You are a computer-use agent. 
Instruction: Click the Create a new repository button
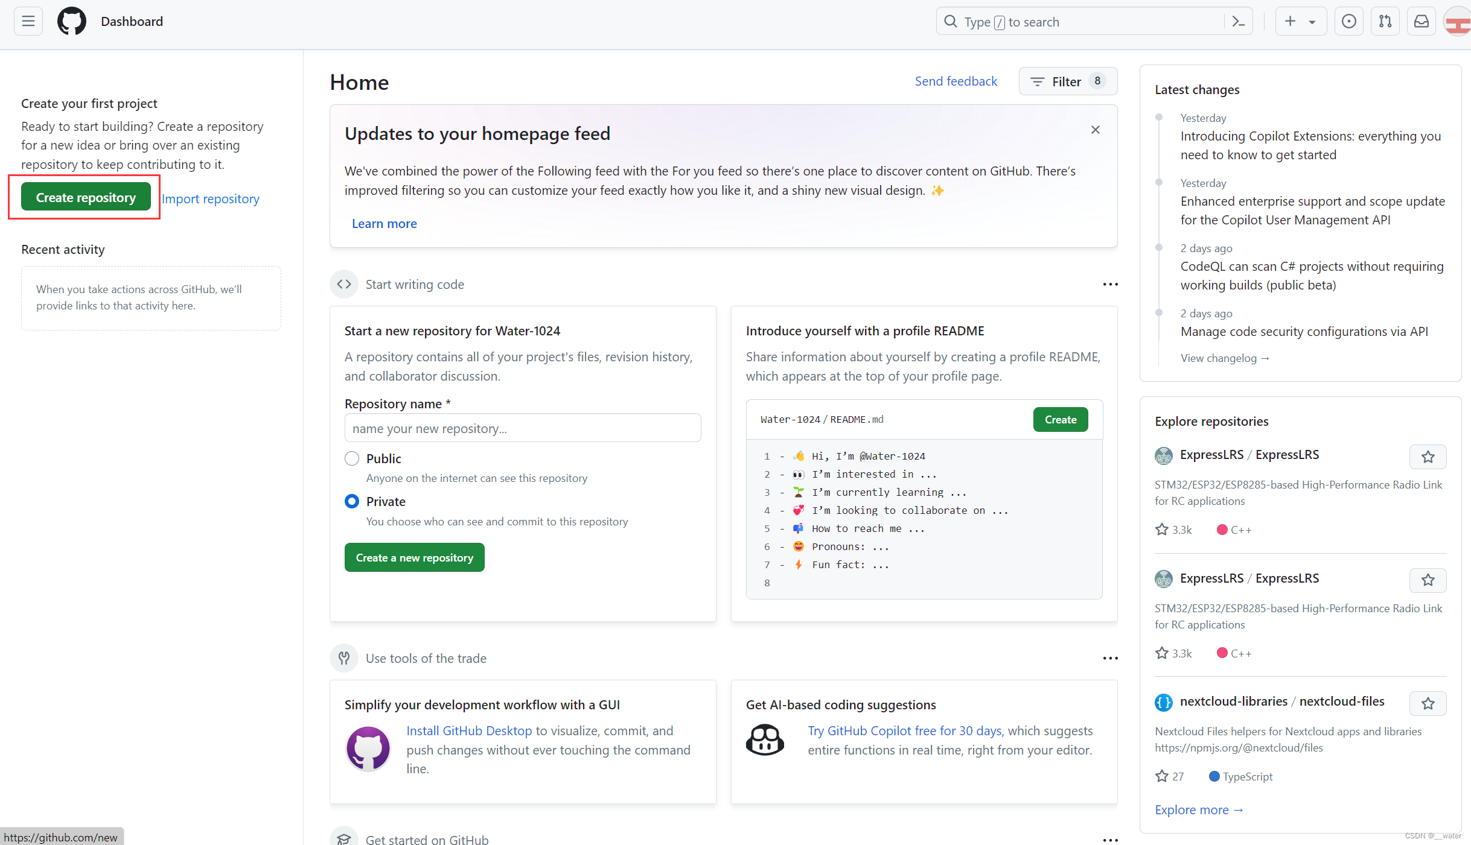click(414, 557)
